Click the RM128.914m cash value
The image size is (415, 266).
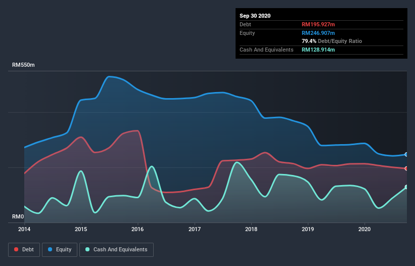[318, 50]
